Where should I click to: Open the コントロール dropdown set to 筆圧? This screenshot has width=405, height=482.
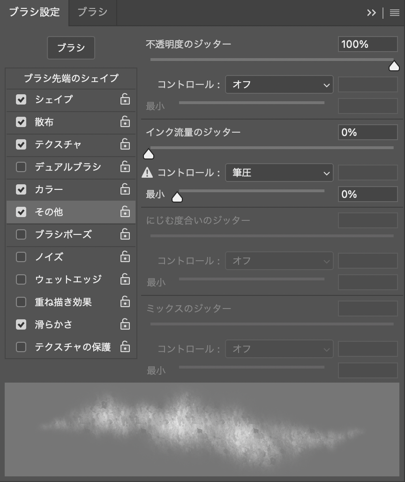279,173
